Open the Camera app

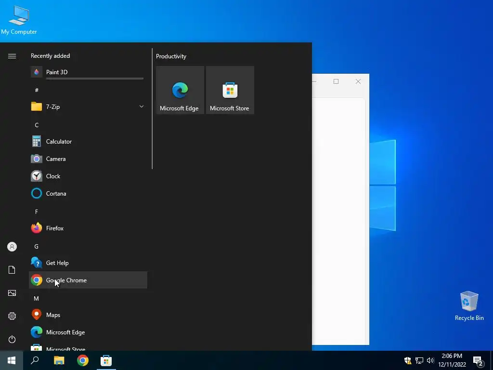tap(88, 159)
